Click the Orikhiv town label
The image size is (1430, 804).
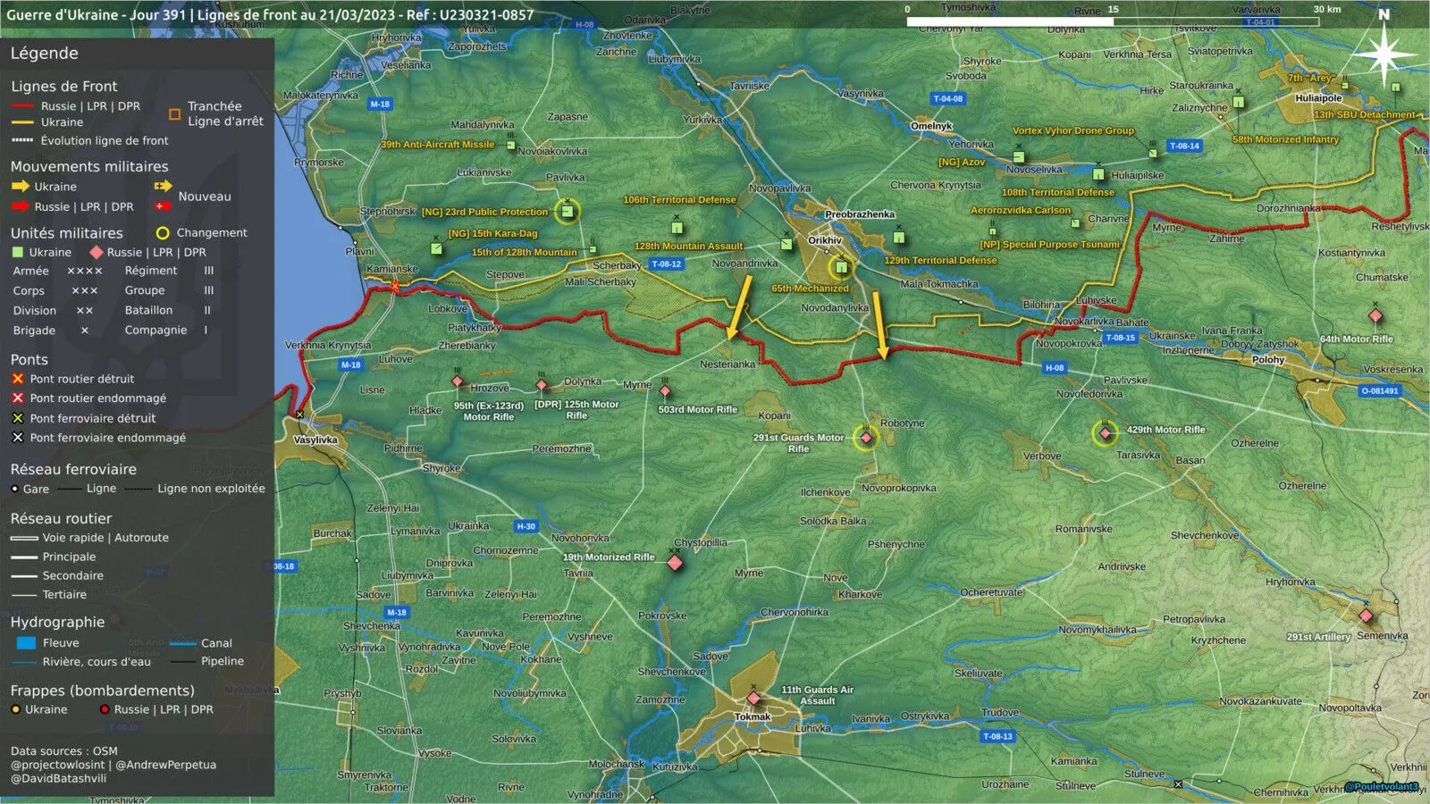pyautogui.click(x=825, y=240)
